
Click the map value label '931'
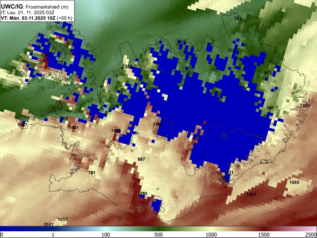pyautogui.click(x=230, y=173)
